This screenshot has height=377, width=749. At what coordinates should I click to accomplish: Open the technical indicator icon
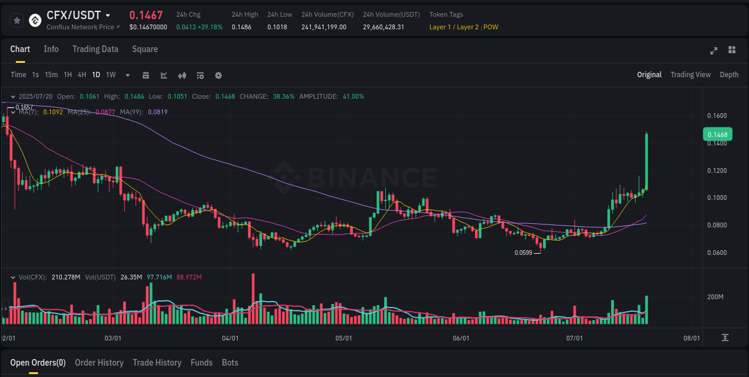tap(164, 75)
